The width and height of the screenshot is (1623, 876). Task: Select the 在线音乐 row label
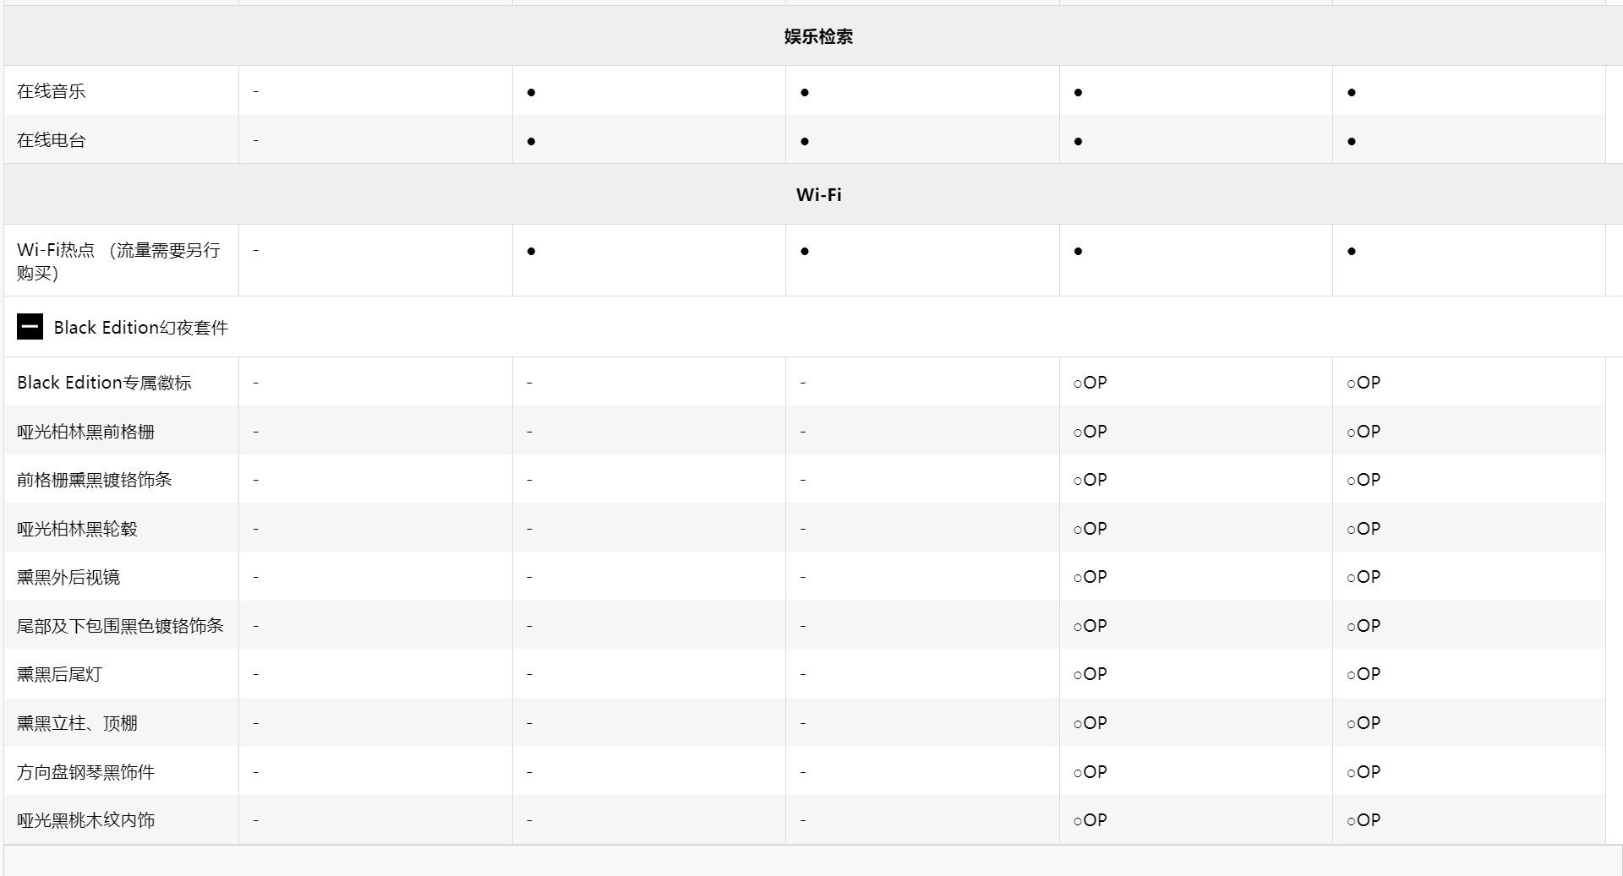52,91
